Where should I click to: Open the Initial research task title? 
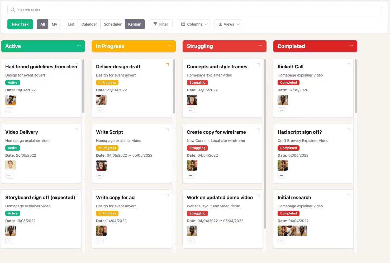point(294,198)
